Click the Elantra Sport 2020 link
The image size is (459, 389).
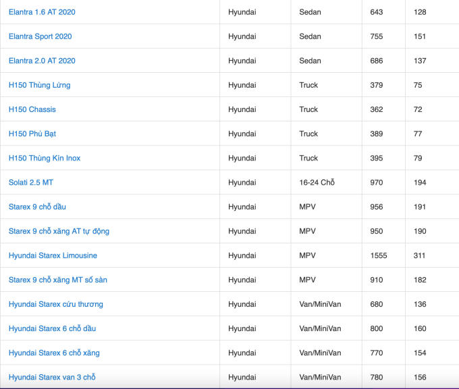[40, 36]
